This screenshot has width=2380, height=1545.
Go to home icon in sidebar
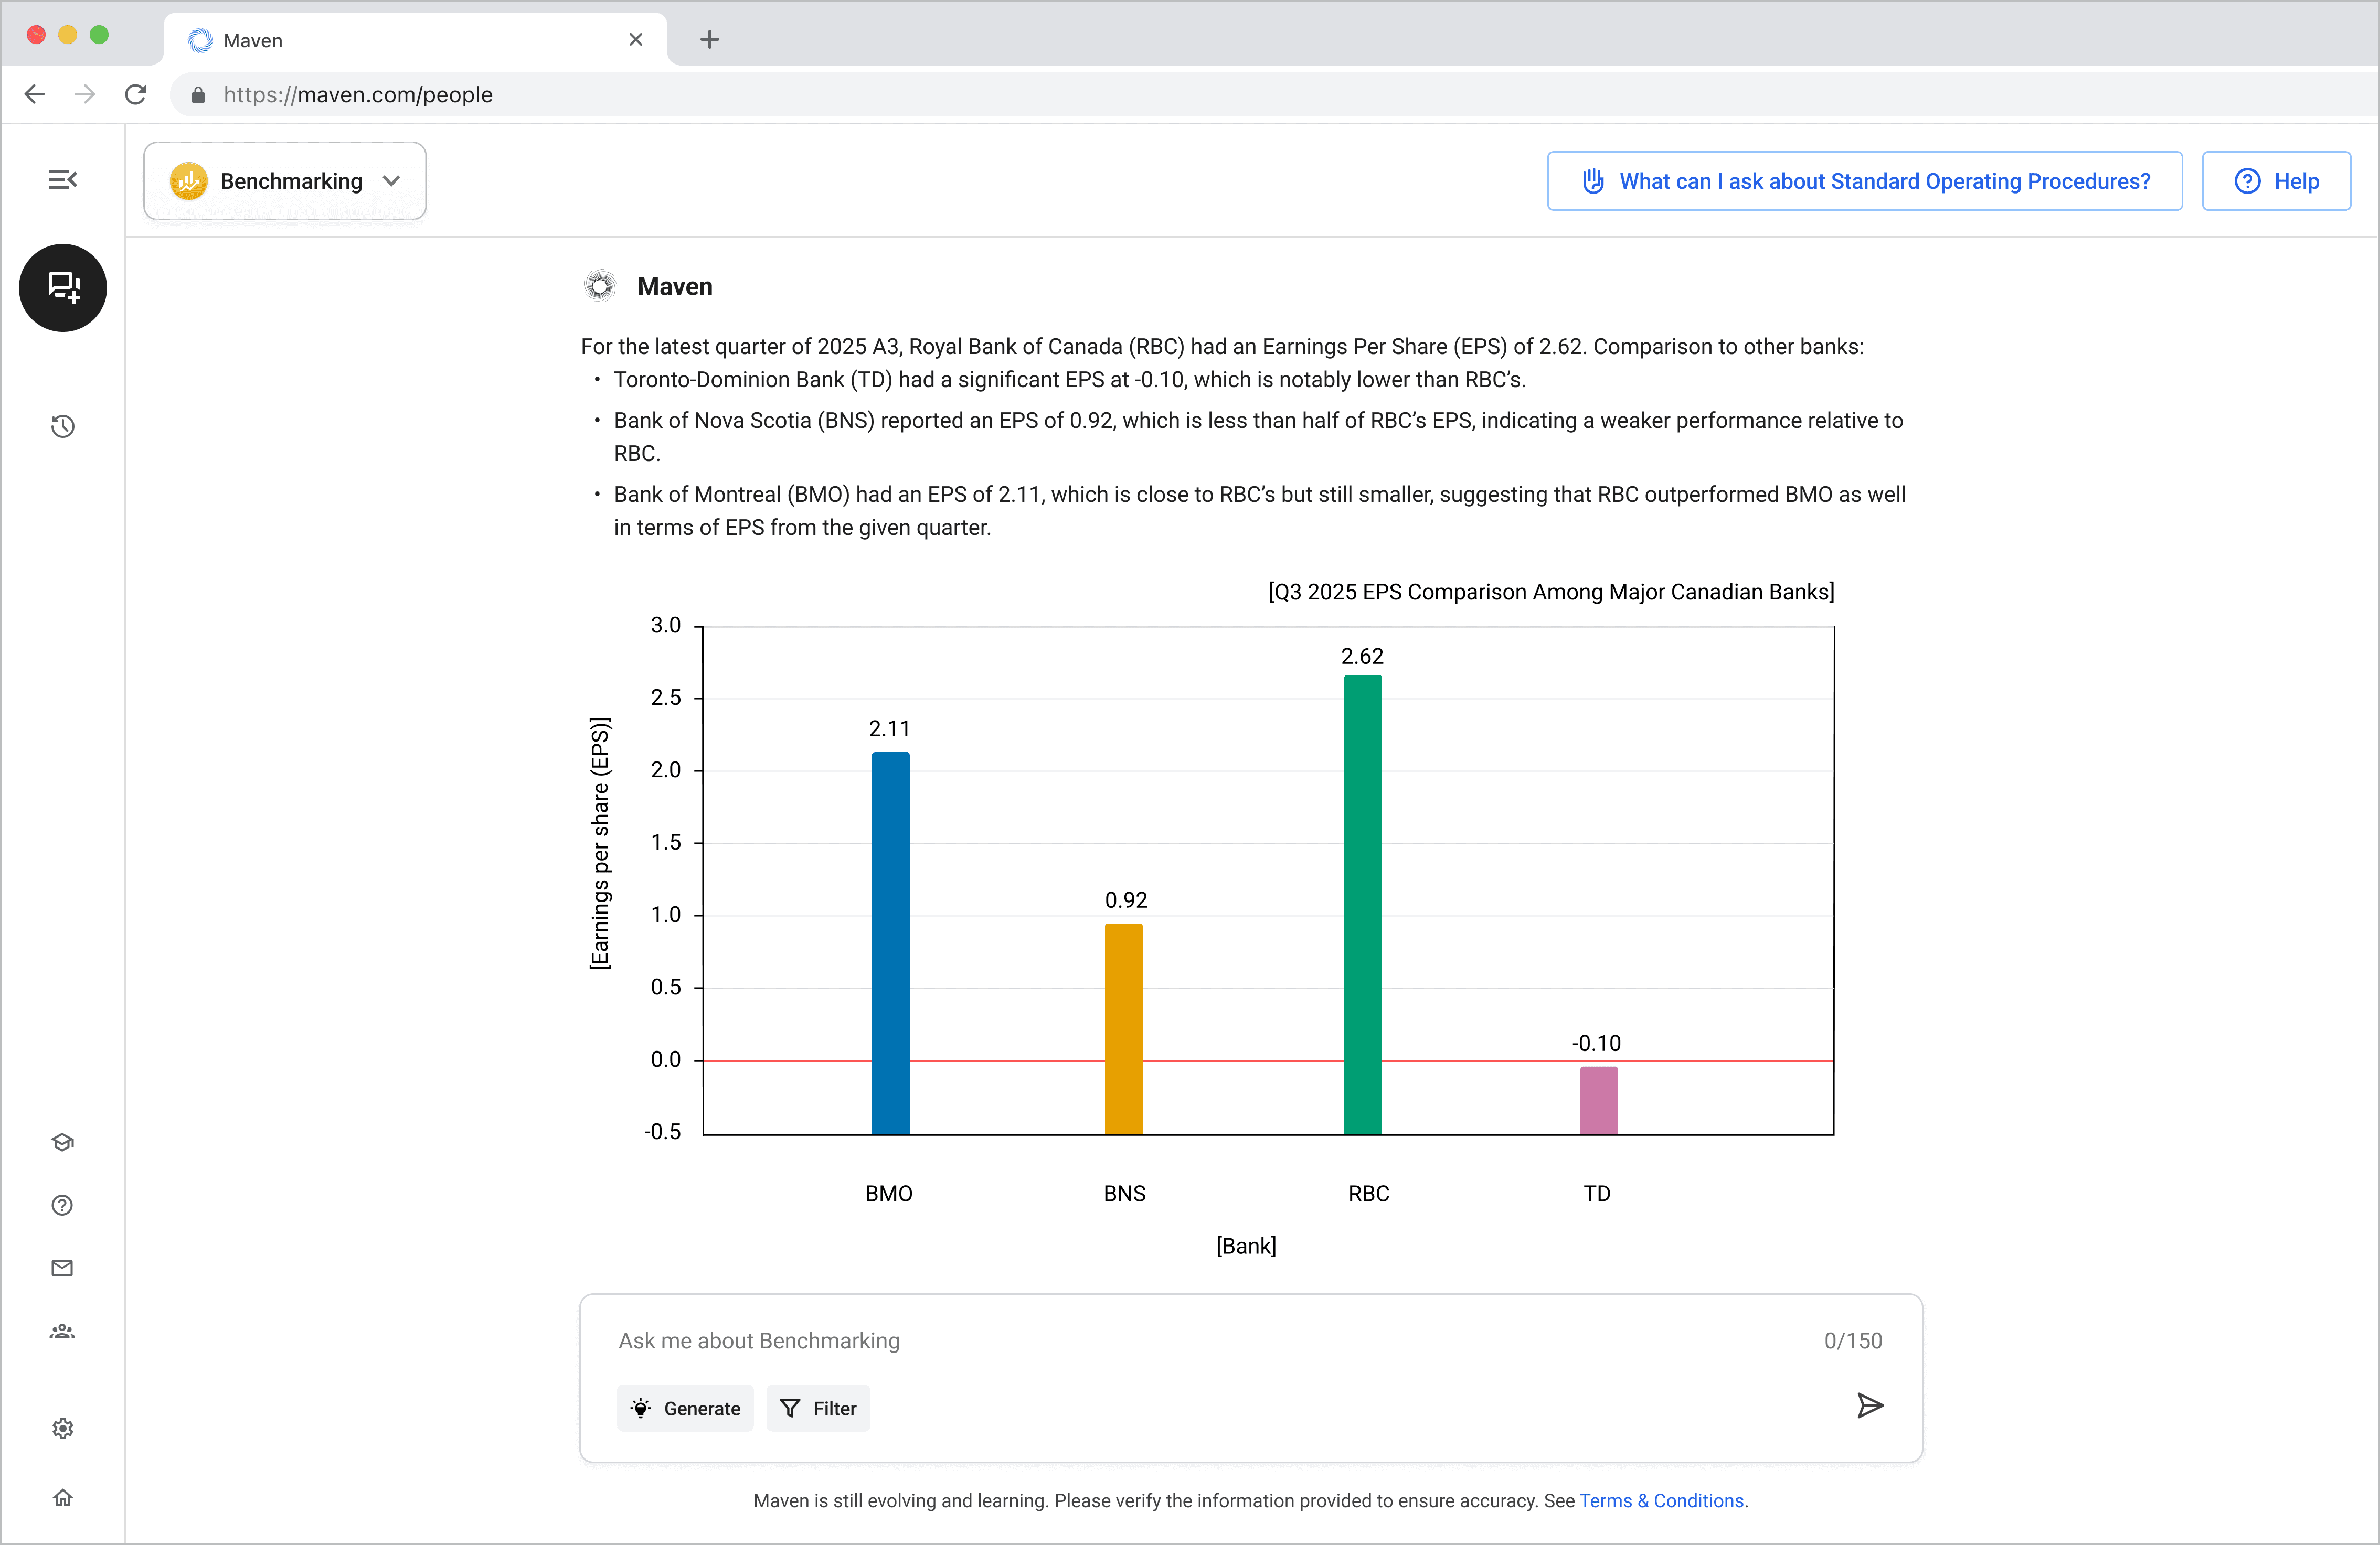[63, 1497]
